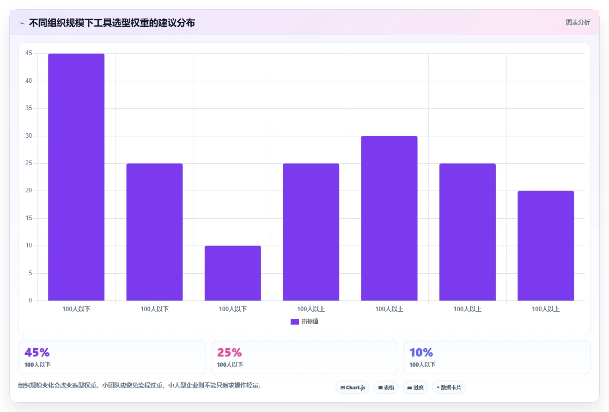Viewport: 609px width, 412px height.
Task: Click the 10% stat card
Action: pos(497,357)
